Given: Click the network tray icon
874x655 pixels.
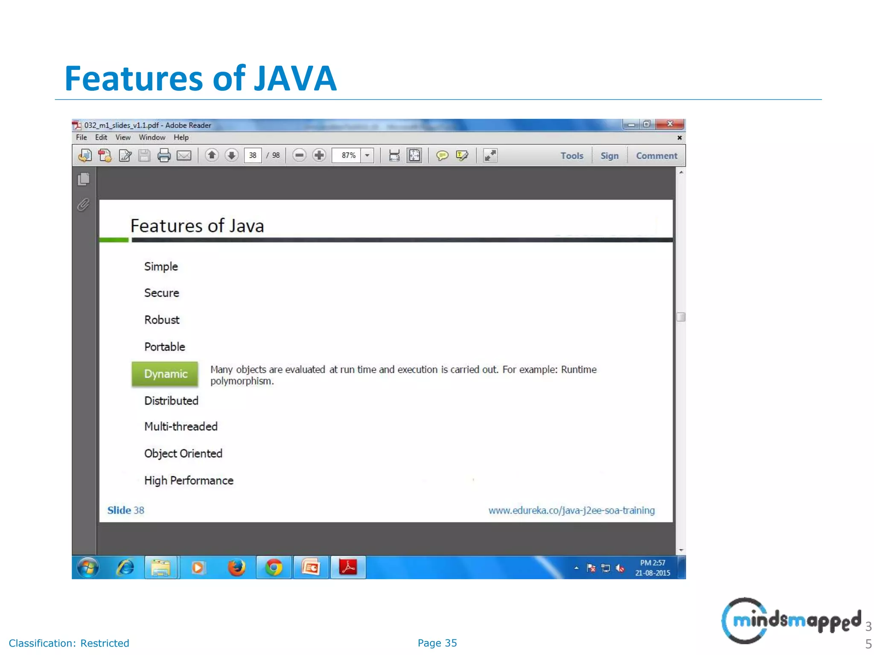Looking at the screenshot, I should 606,568.
